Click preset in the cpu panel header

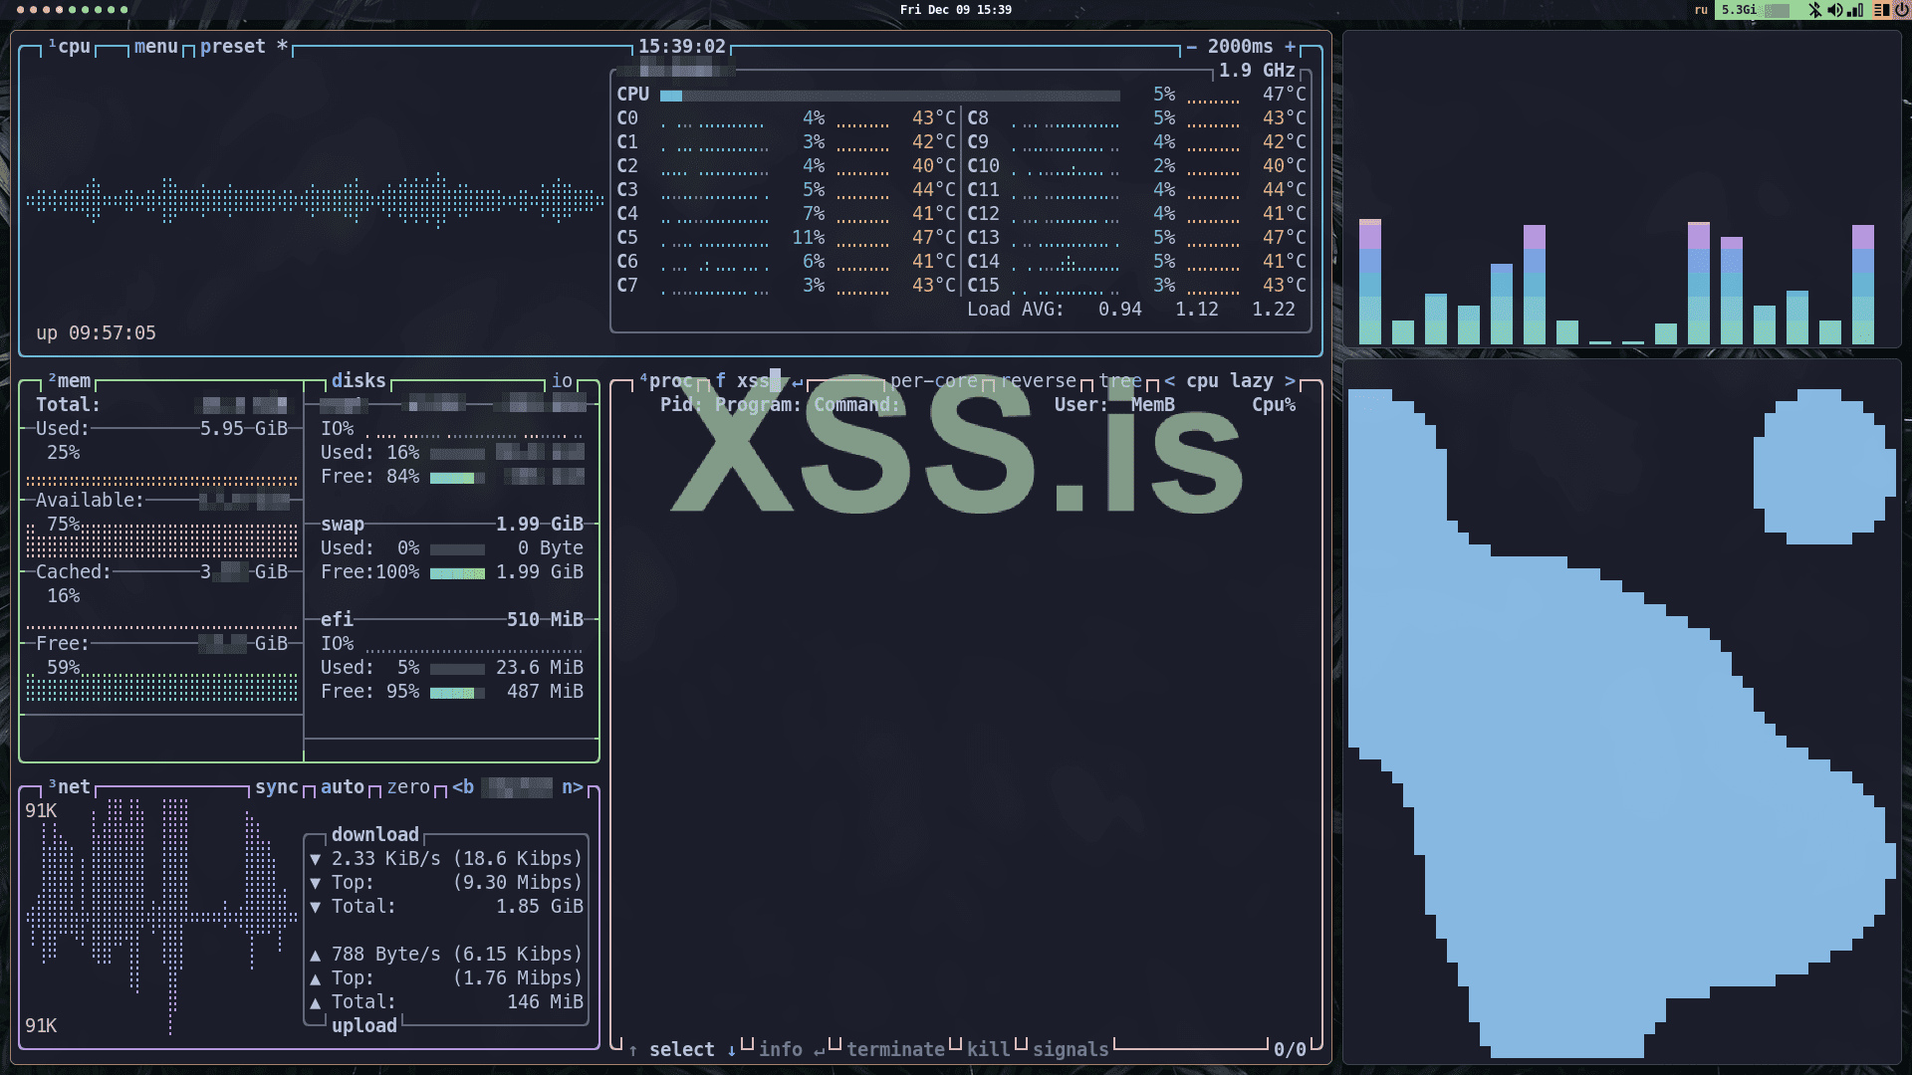[233, 47]
